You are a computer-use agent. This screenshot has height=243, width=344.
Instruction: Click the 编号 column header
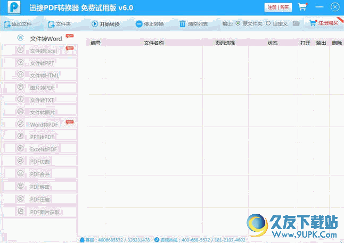96,43
